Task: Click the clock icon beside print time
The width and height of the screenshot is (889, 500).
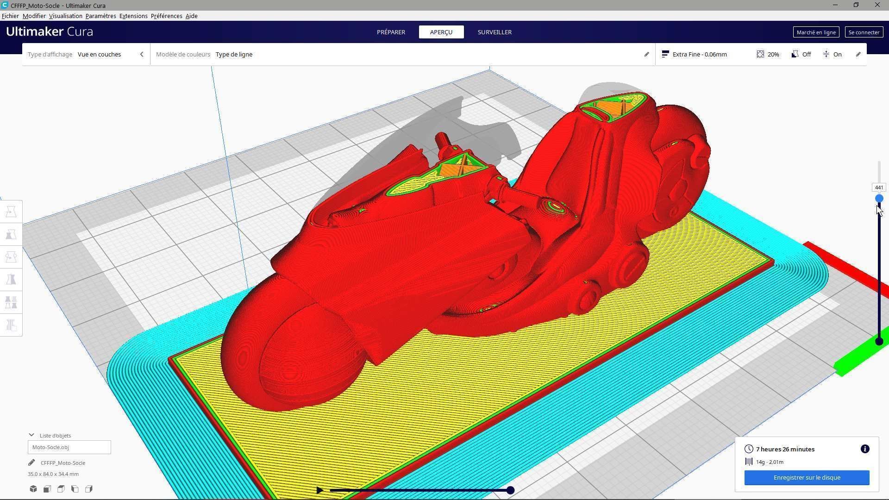Action: 749,449
